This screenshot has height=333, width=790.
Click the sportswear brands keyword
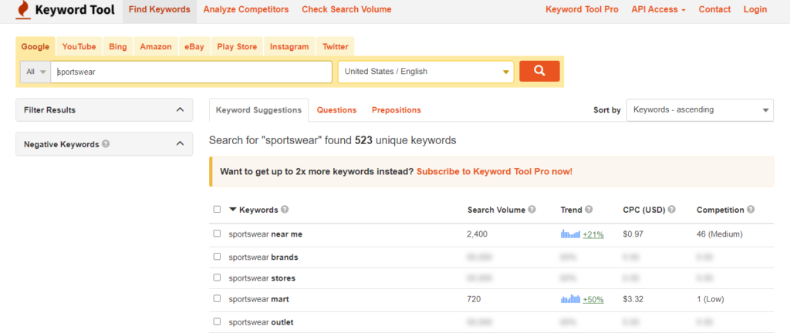point(264,257)
